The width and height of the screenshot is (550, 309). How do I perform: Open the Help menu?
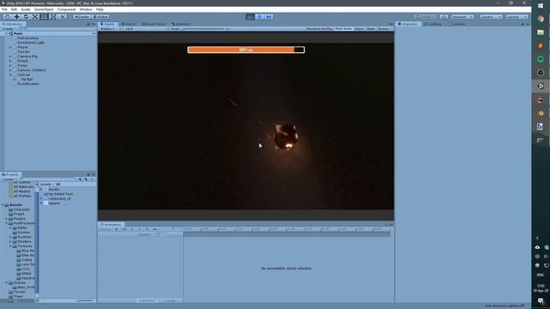100,9
